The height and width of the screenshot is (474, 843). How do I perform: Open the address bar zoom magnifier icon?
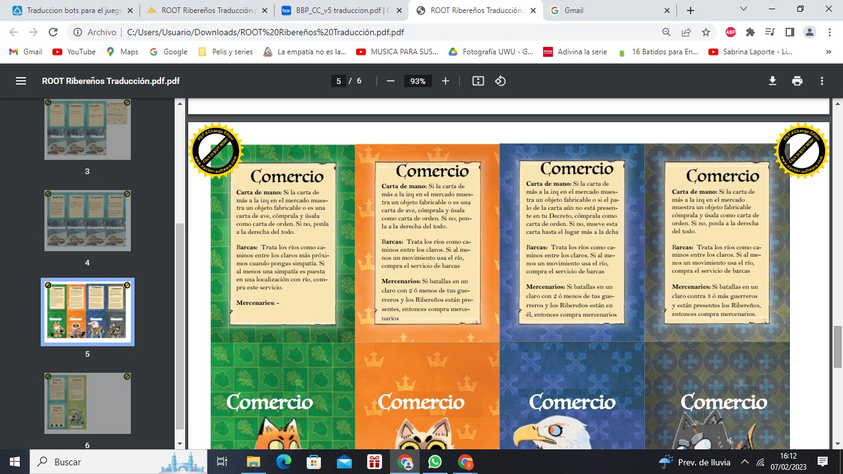(667, 32)
